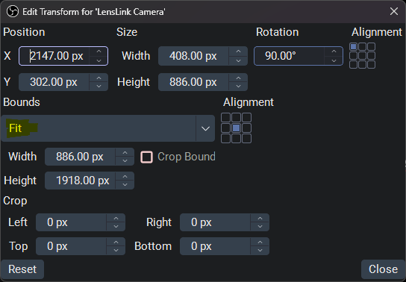Increase Bounds Width with up arrow
This screenshot has height=282, width=406.
click(125, 152)
